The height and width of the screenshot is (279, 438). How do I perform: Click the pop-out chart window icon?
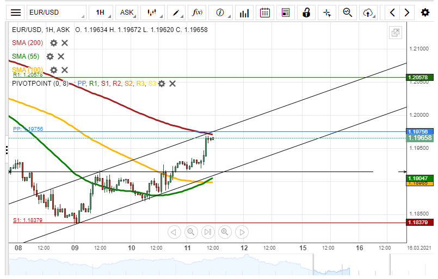tap(395, 33)
